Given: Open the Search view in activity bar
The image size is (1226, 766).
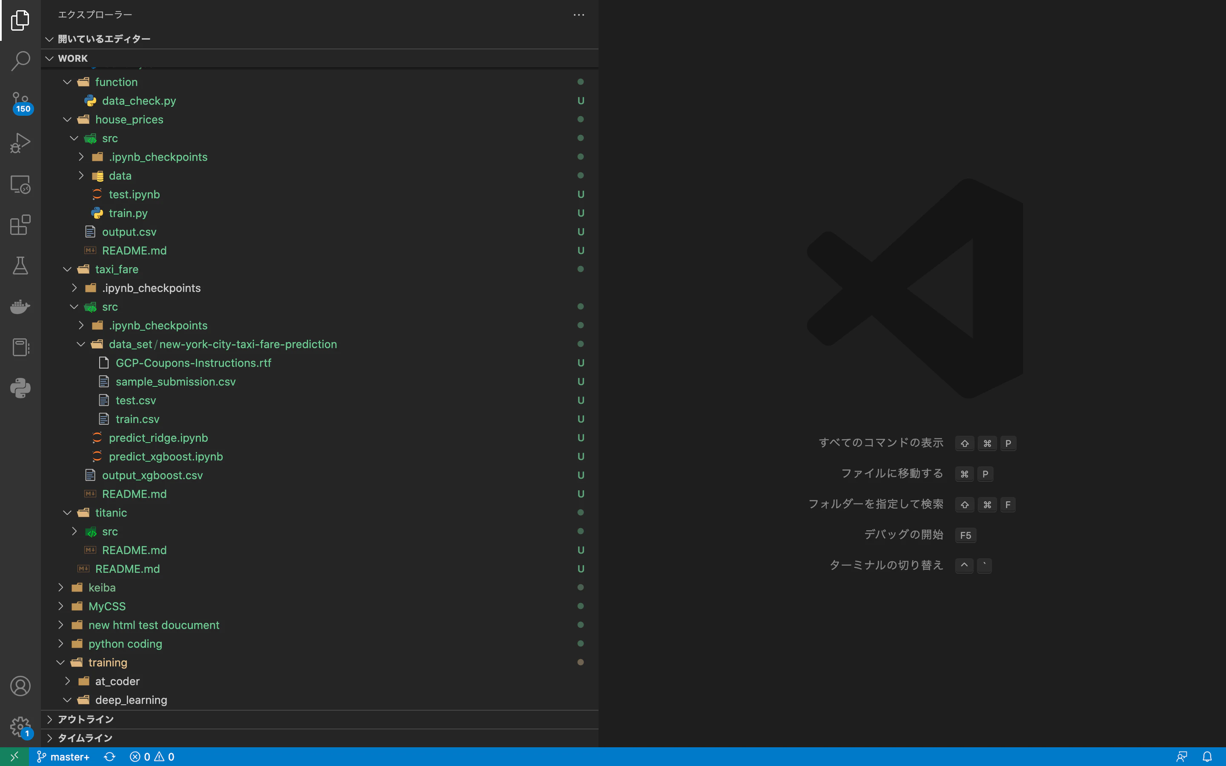Looking at the screenshot, I should [x=20, y=61].
